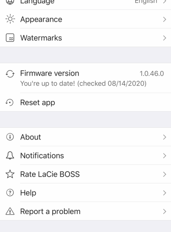The image size is (171, 232).
Task: Expand Watermarks using the right chevron
Action: click(165, 38)
